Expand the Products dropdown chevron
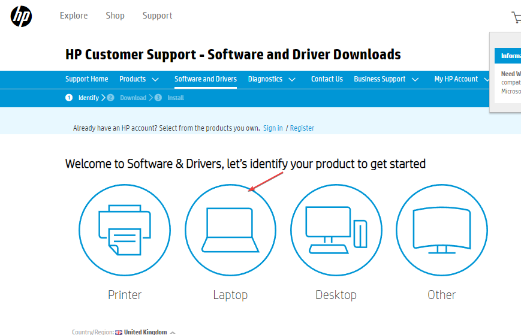The height and width of the screenshot is (335, 521). coord(155,79)
